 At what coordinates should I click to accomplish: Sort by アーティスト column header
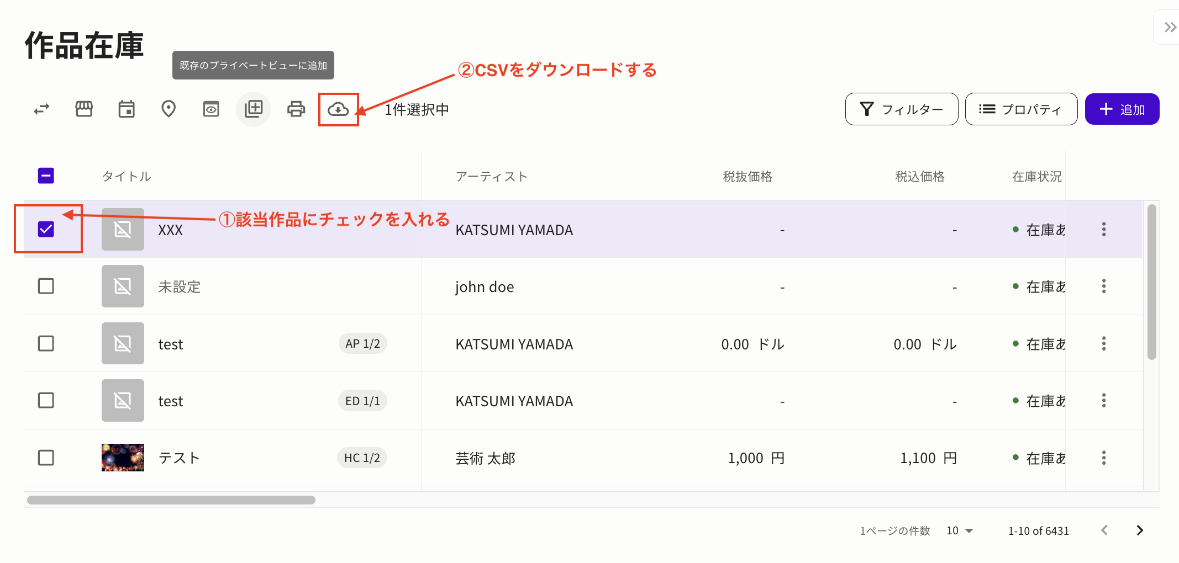(x=492, y=176)
